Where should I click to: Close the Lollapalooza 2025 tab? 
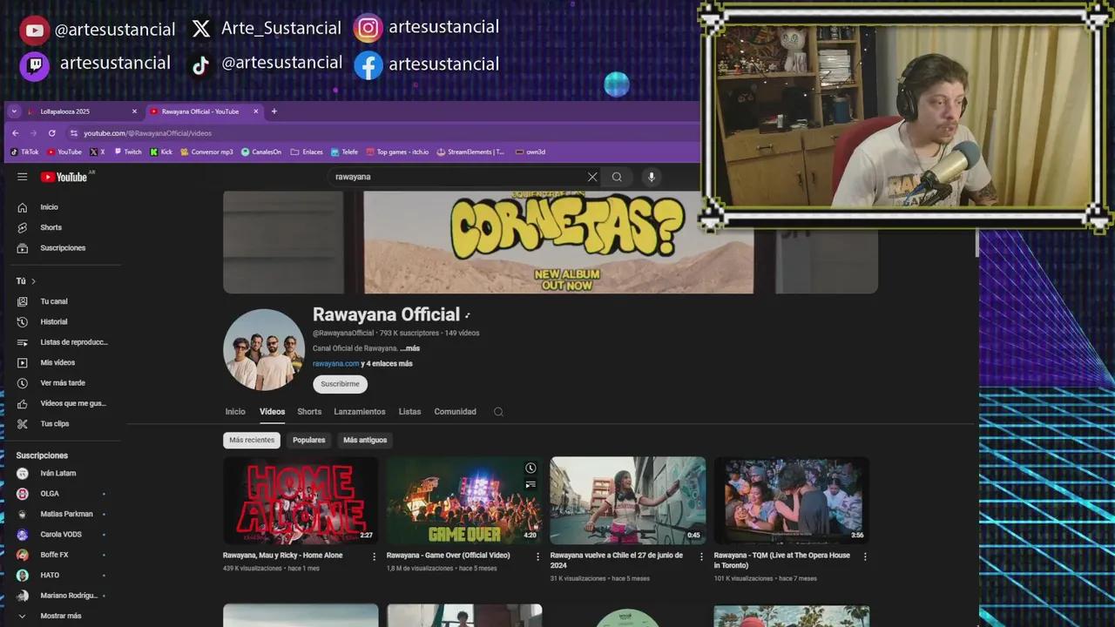[x=134, y=111]
